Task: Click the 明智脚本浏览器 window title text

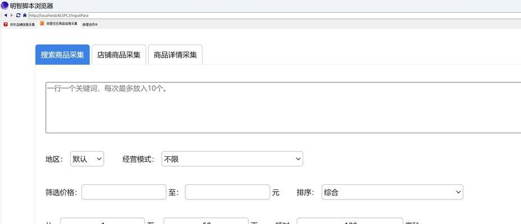Action: [x=31, y=6]
